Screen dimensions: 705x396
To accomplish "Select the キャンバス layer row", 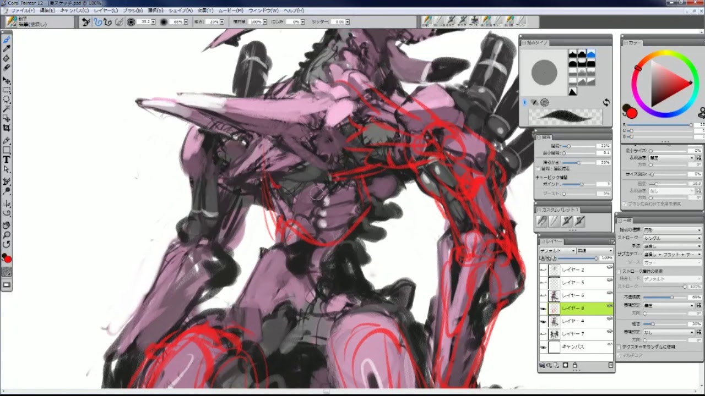I will [577, 347].
